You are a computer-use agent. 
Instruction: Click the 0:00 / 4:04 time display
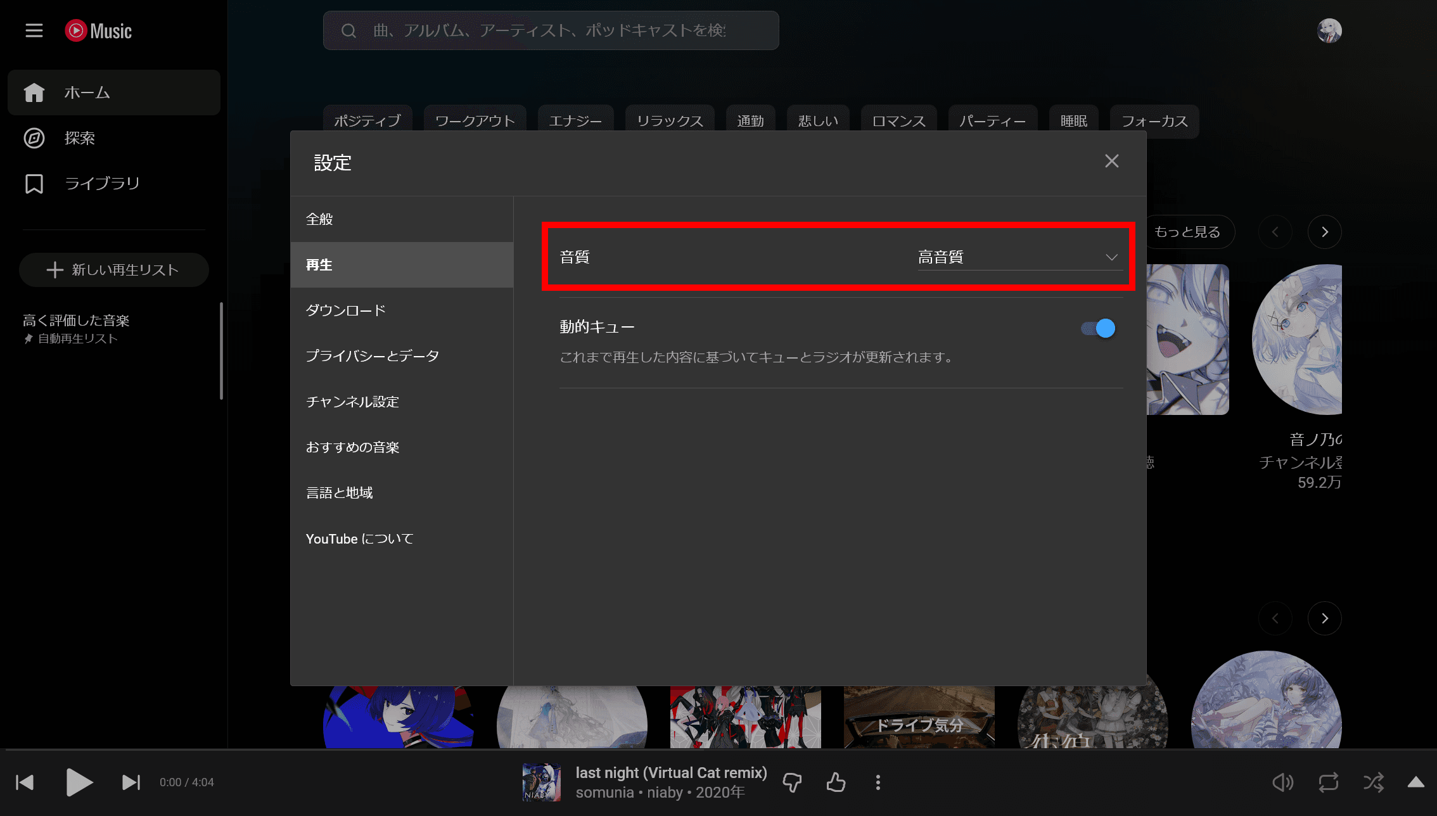(186, 782)
